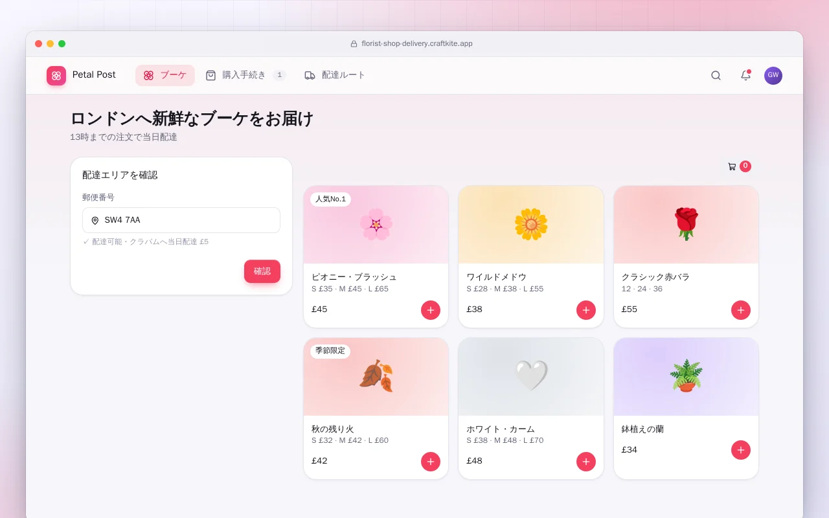The height and width of the screenshot is (518, 829).
Task: Go to the 配達ルート tab
Action: pyautogui.click(x=335, y=75)
